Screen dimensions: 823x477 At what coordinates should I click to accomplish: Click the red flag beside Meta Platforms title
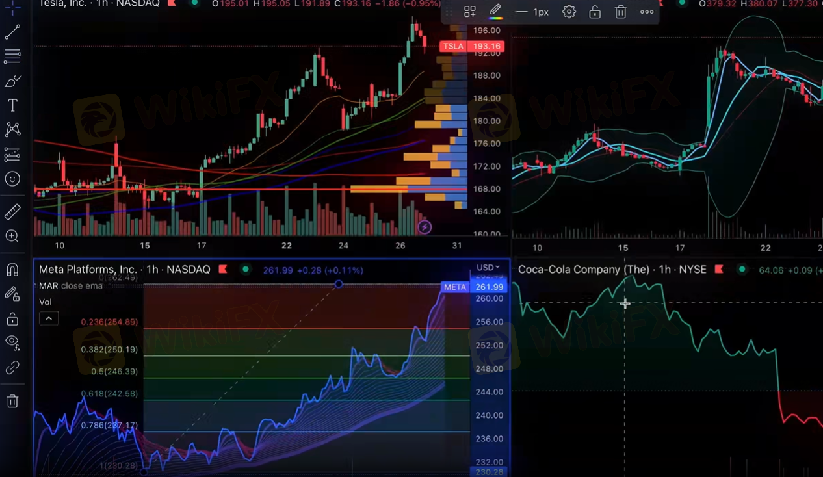(x=223, y=269)
